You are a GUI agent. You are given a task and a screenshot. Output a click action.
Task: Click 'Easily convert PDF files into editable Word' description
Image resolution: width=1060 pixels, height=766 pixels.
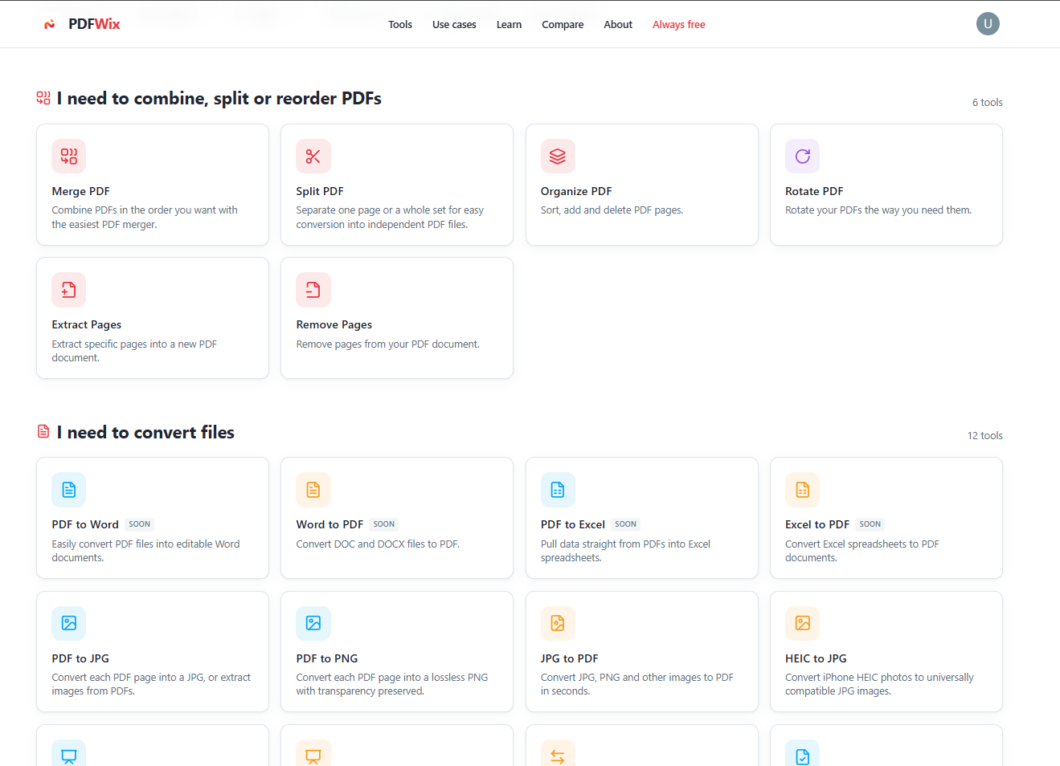point(145,551)
